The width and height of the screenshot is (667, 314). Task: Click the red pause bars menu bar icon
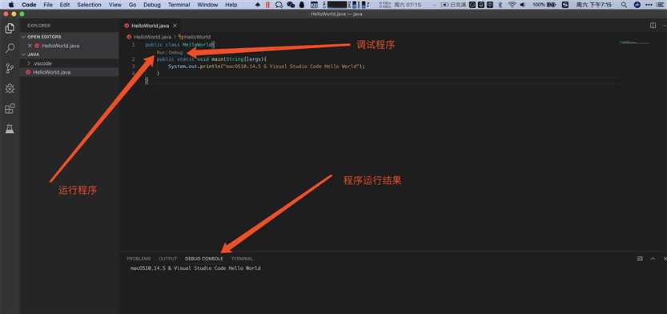coord(267,5)
